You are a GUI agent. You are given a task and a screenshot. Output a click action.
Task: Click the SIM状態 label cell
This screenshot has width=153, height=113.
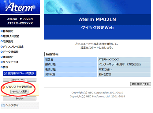point(71,75)
